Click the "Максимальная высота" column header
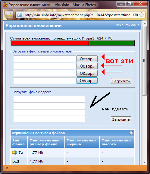 (117, 142)
